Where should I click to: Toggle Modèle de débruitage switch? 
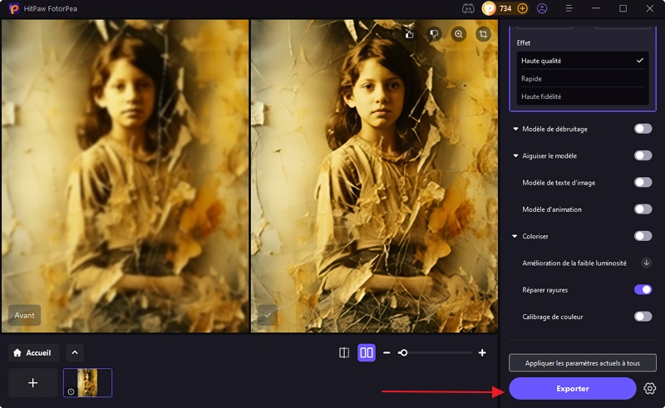click(x=643, y=129)
